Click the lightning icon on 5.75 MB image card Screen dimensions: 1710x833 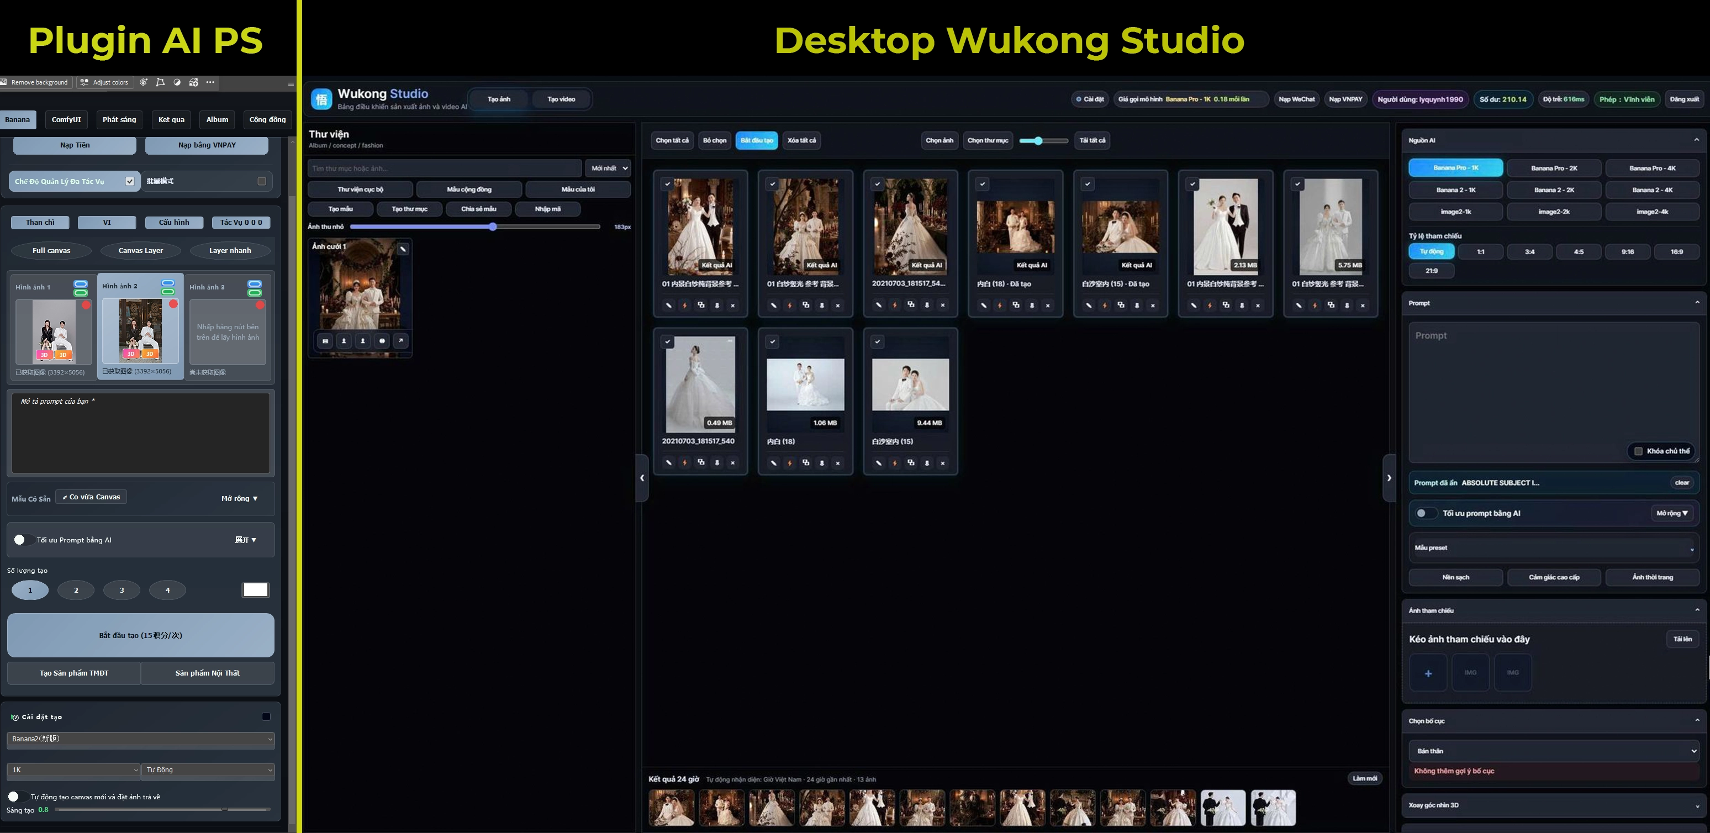click(1315, 305)
